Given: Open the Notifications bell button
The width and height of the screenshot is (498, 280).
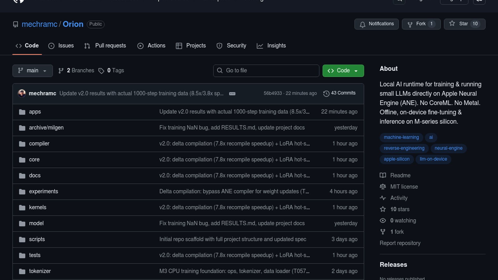Looking at the screenshot, I should [376, 24].
